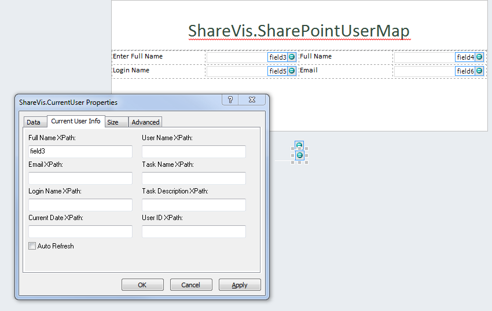The image size is (492, 311).
Task: Click the Email form label
Action: pos(309,70)
